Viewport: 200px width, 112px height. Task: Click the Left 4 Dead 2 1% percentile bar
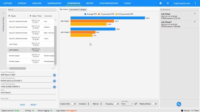coord(83,32)
